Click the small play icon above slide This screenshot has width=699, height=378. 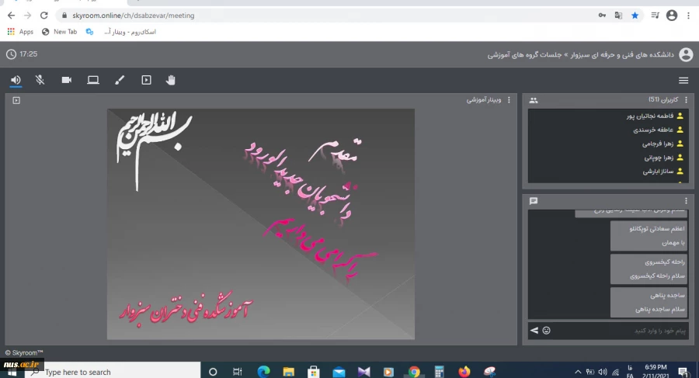16,100
